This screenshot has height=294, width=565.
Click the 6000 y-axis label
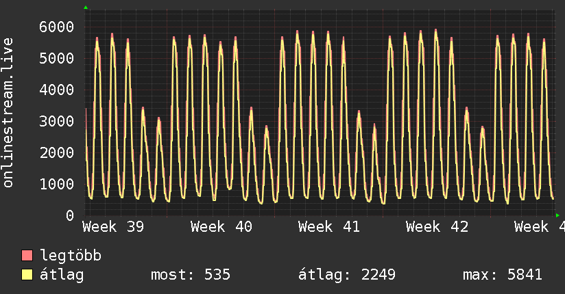[x=57, y=27]
